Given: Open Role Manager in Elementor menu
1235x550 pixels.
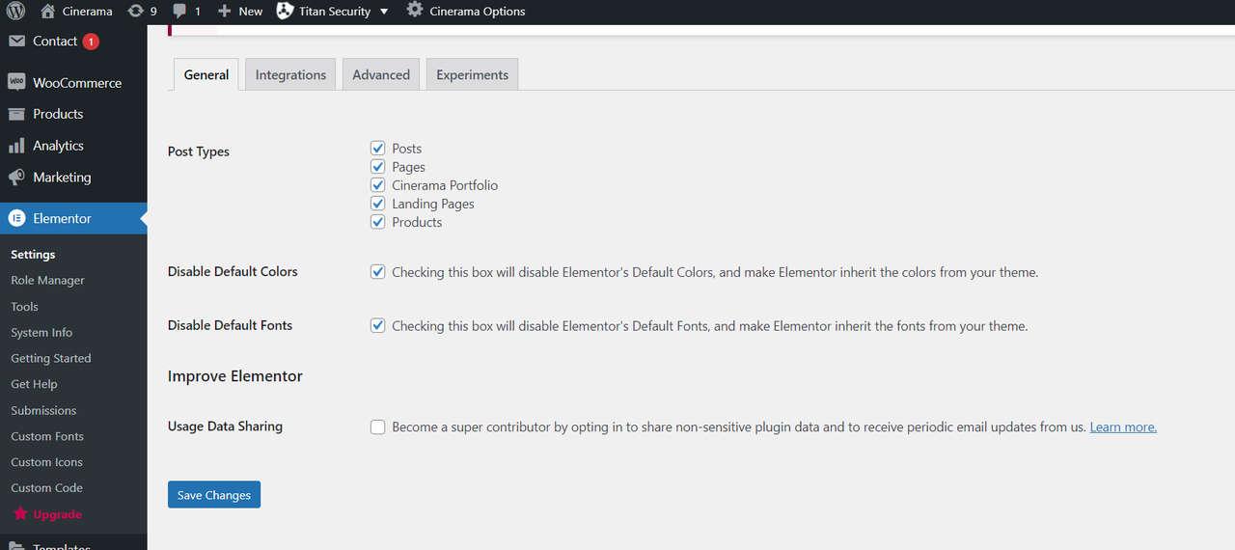Looking at the screenshot, I should tap(47, 281).
